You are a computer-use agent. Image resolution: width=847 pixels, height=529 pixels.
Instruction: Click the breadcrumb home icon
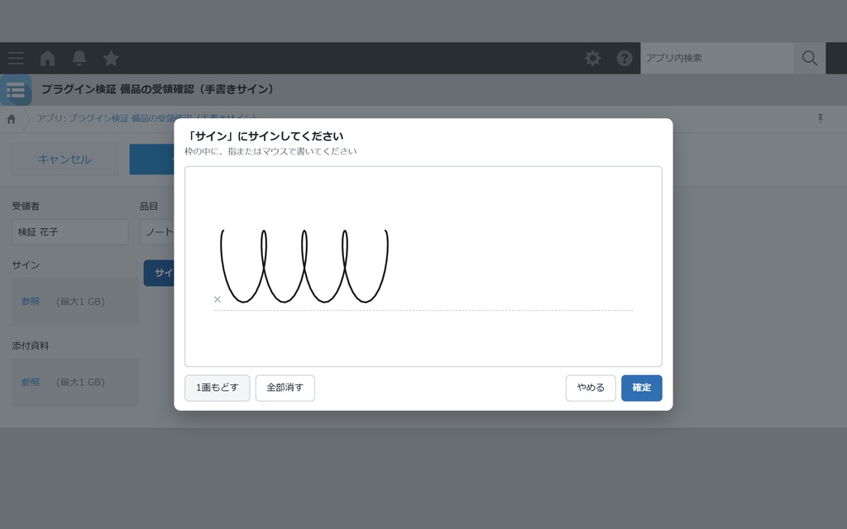pos(12,119)
